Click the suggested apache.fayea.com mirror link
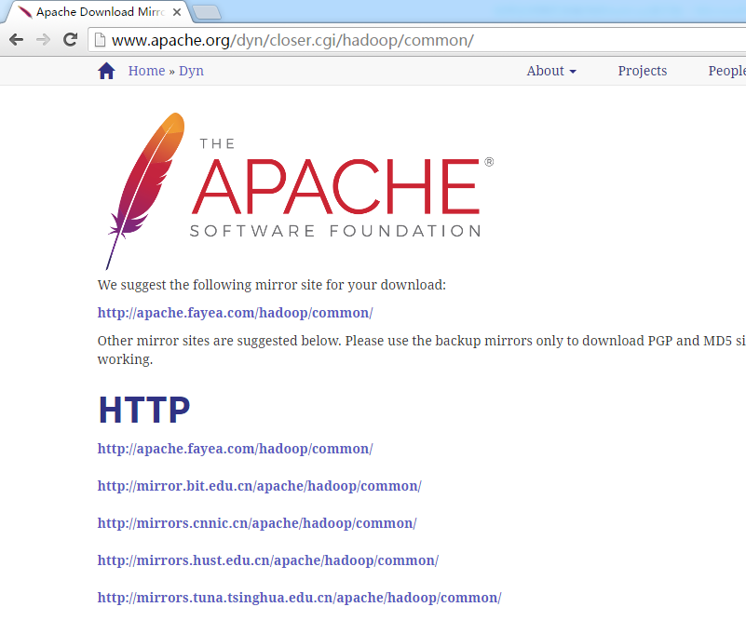746x634 pixels. (235, 313)
